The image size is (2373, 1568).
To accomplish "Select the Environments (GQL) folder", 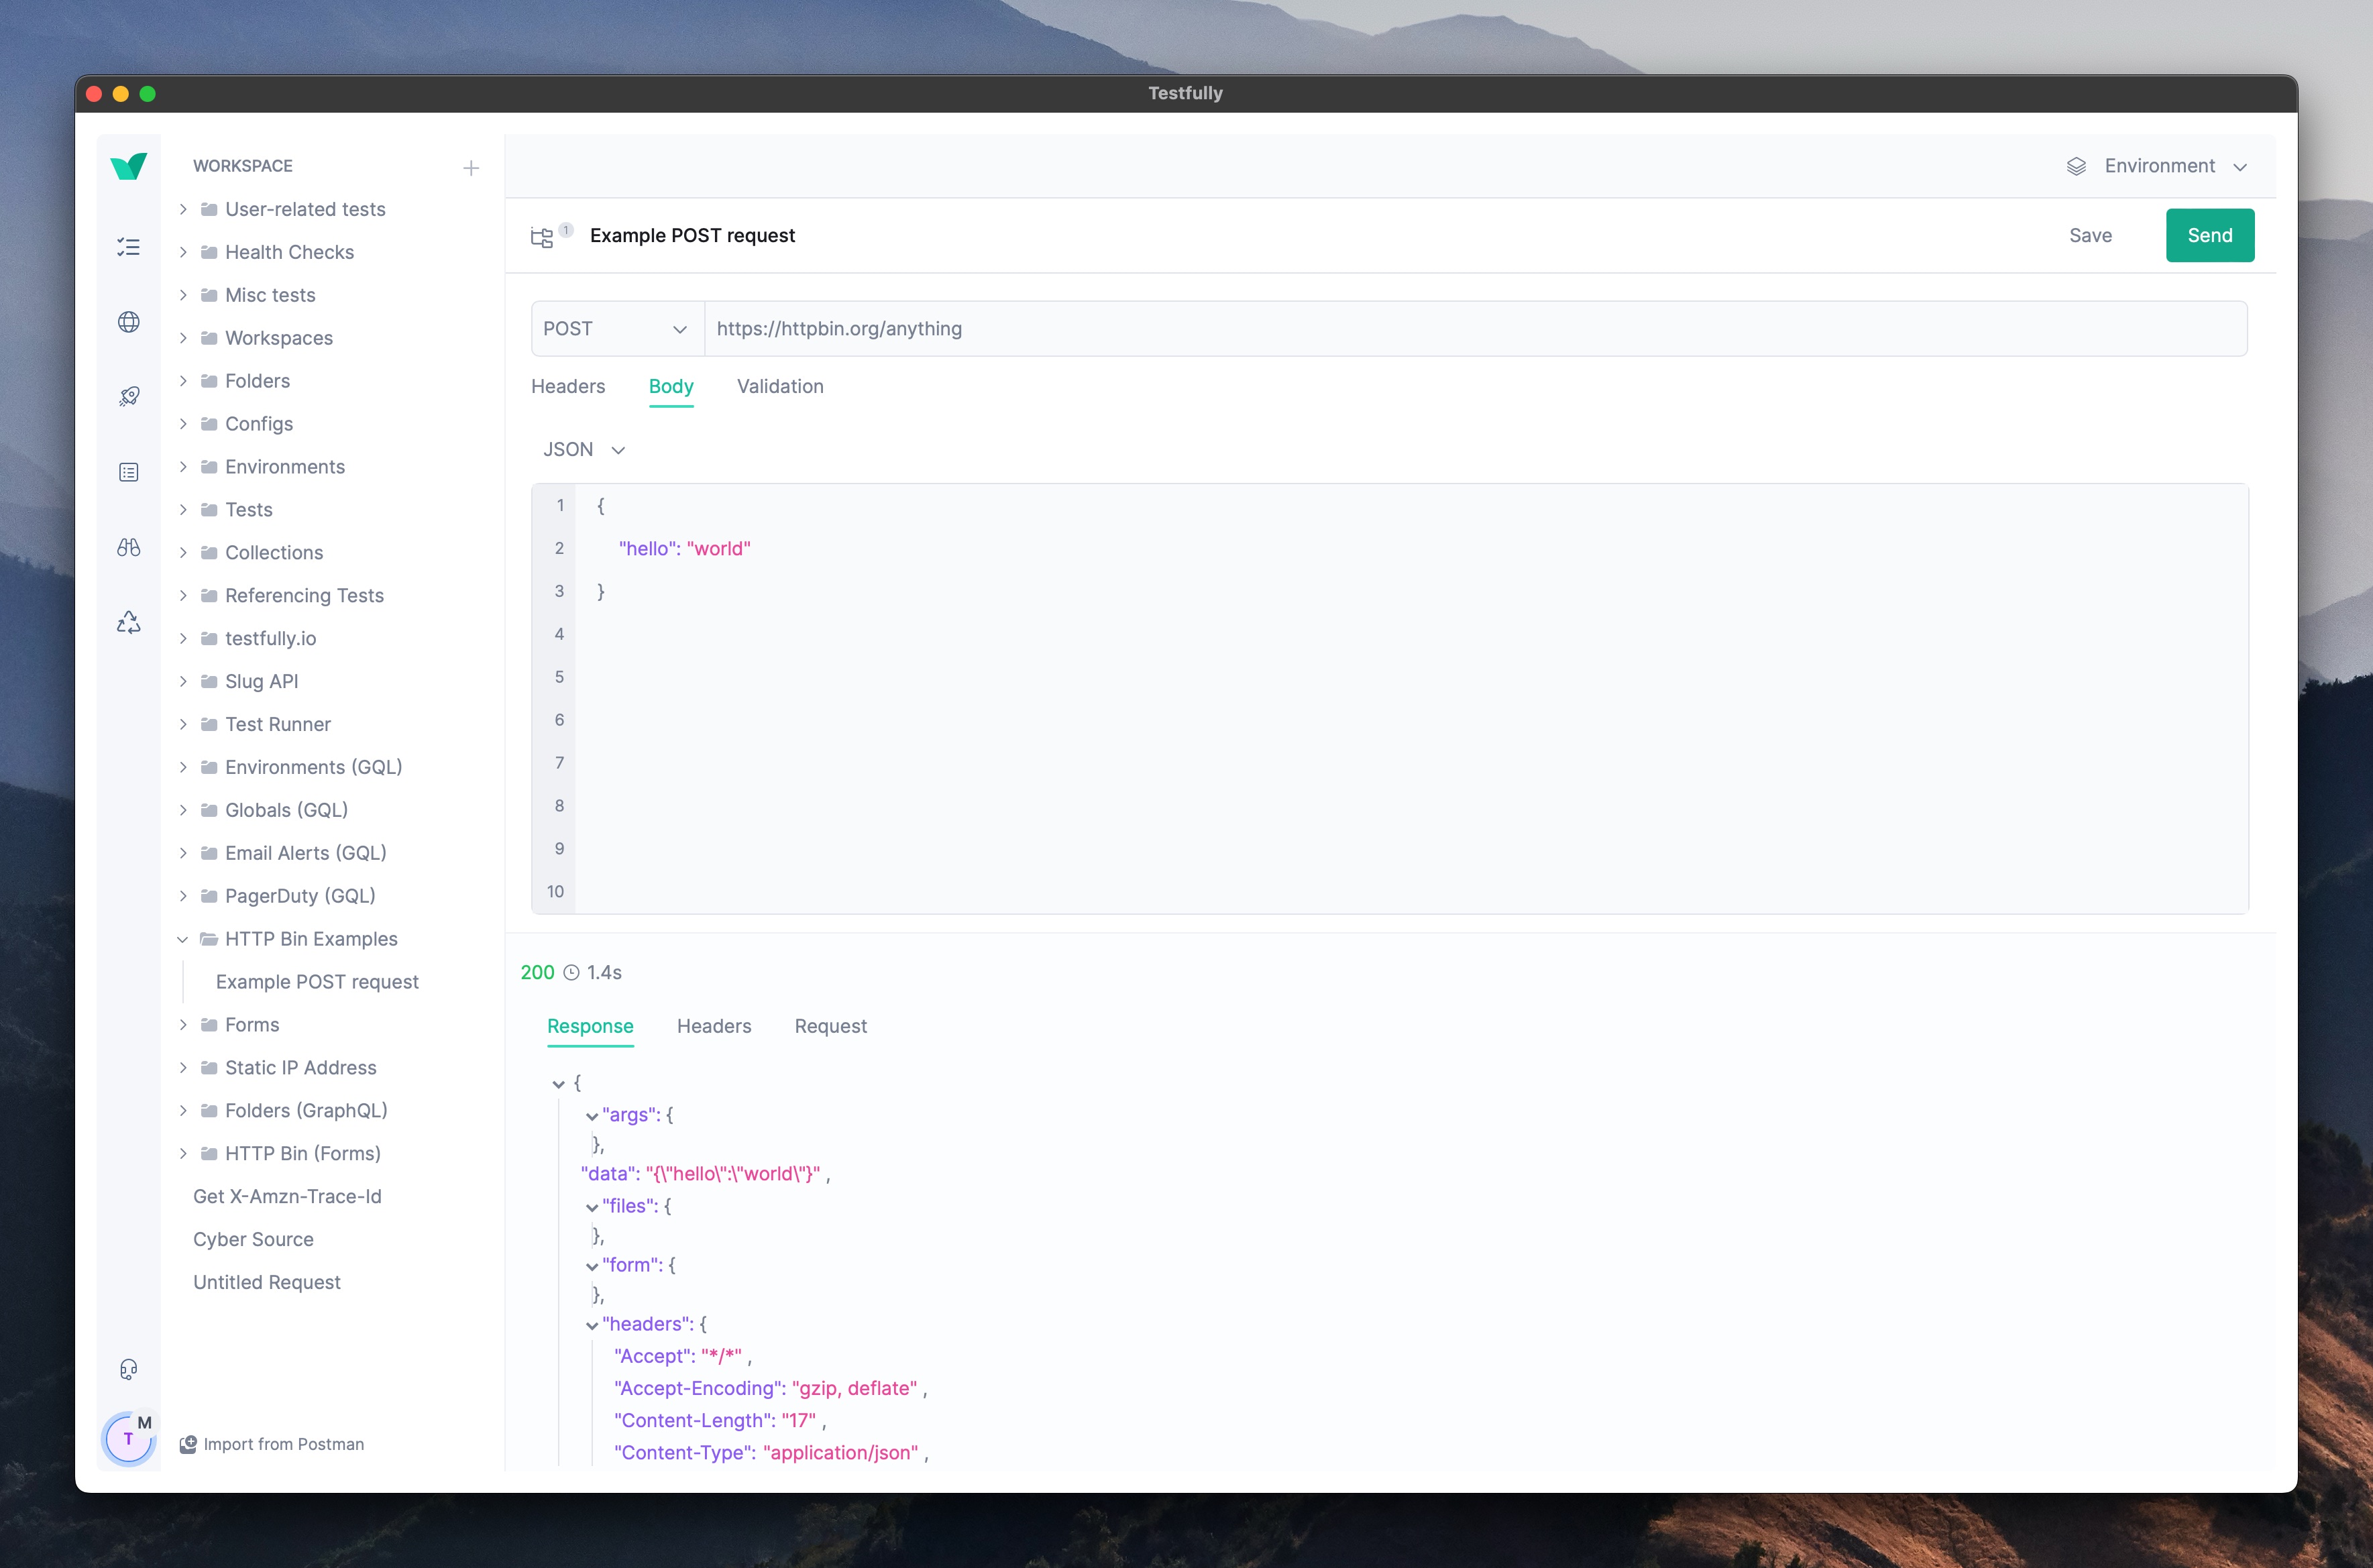I will pos(314,767).
